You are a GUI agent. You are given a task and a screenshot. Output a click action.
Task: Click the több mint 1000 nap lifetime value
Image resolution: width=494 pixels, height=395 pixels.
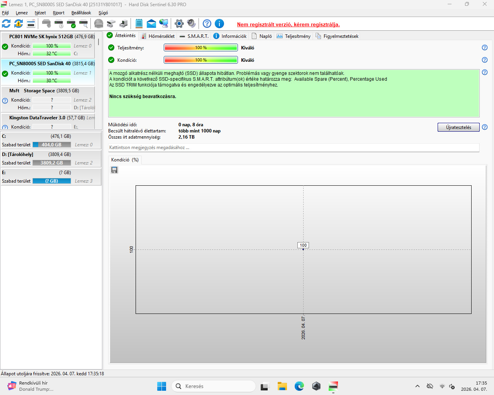[x=199, y=131]
